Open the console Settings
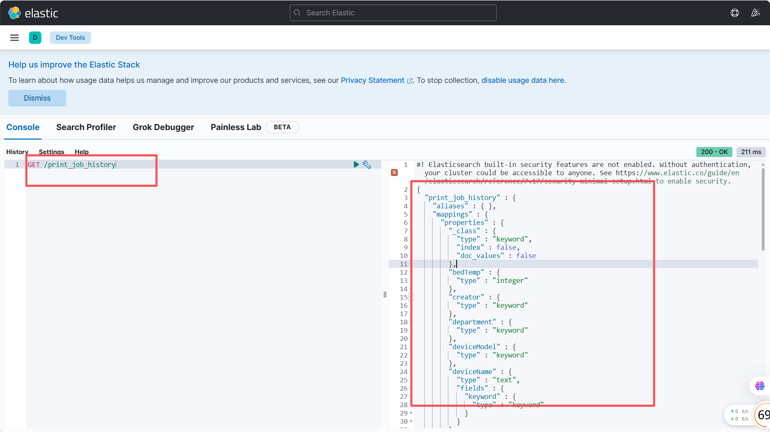This screenshot has height=432, width=770. [x=52, y=152]
